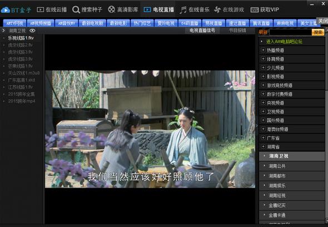Play the 江苏线路1.flv source

(20, 87)
